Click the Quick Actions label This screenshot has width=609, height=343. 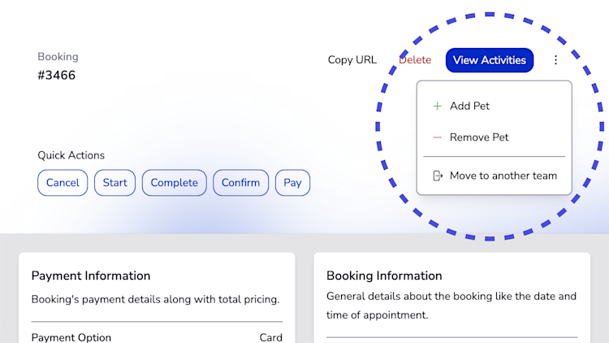click(x=71, y=155)
